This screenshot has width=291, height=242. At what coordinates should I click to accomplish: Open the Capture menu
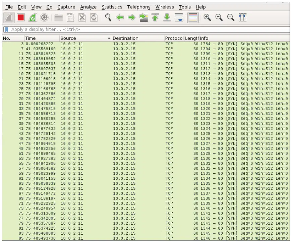coord(66,7)
